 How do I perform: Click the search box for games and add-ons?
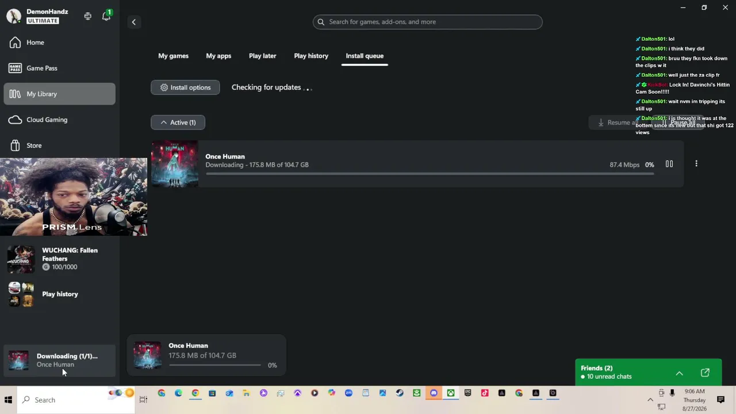427,22
